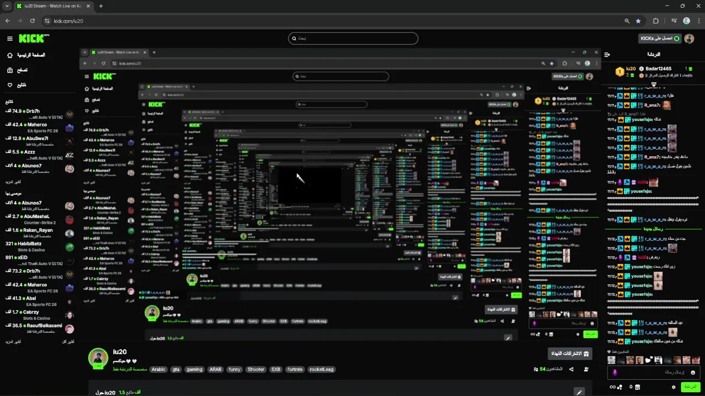This screenshot has height=396, width=705.
Task: Reload the kick.com/iu20 page
Action: 32,21
